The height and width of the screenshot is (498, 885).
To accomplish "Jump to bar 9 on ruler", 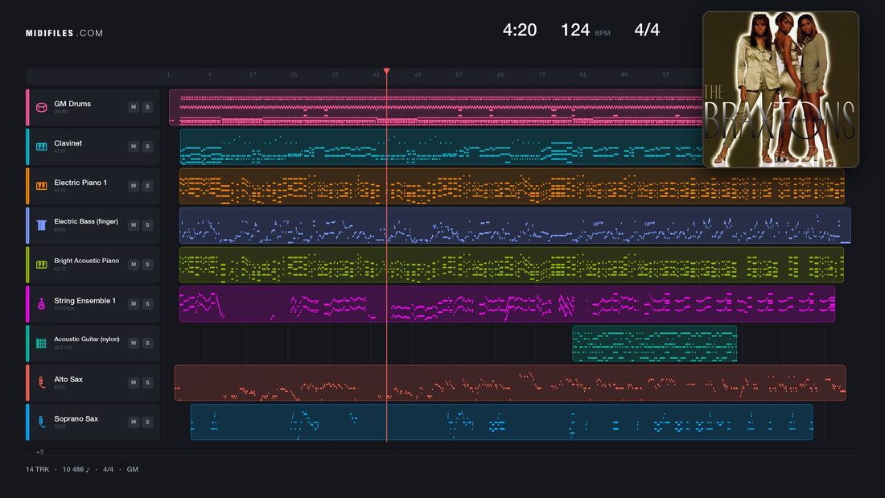I will click(209, 75).
